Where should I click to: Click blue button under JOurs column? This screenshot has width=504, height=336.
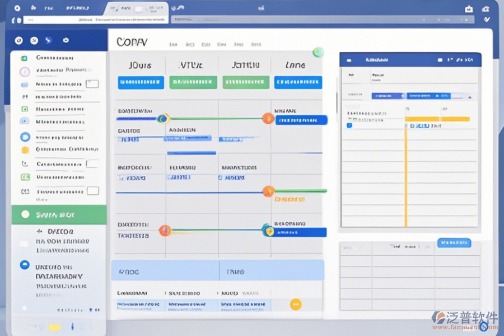click(141, 82)
